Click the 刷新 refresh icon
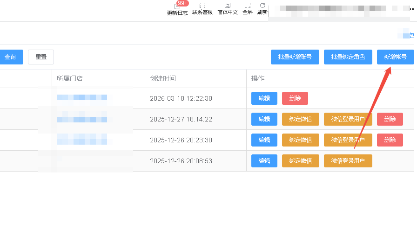Image resolution: width=417 pixels, height=236 pixels. 262,6
